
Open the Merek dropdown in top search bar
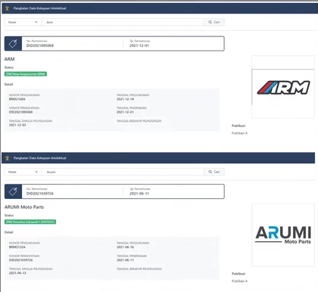coord(23,22)
